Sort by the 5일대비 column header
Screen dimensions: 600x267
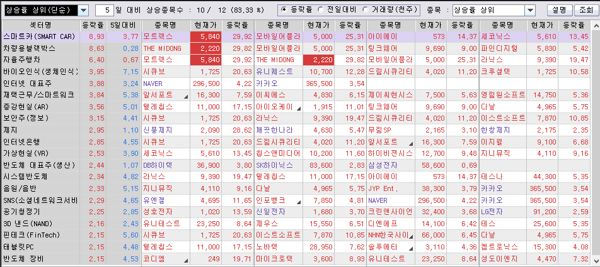click(x=122, y=26)
